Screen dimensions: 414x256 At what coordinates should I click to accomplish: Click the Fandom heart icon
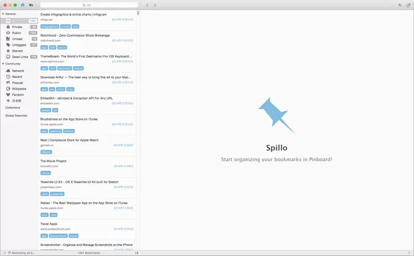pyautogui.click(x=8, y=95)
